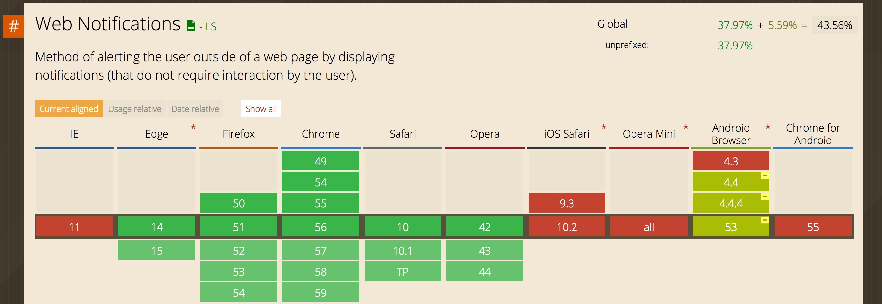Select the Opera 43 cell
The image size is (882, 304).
pyautogui.click(x=485, y=250)
